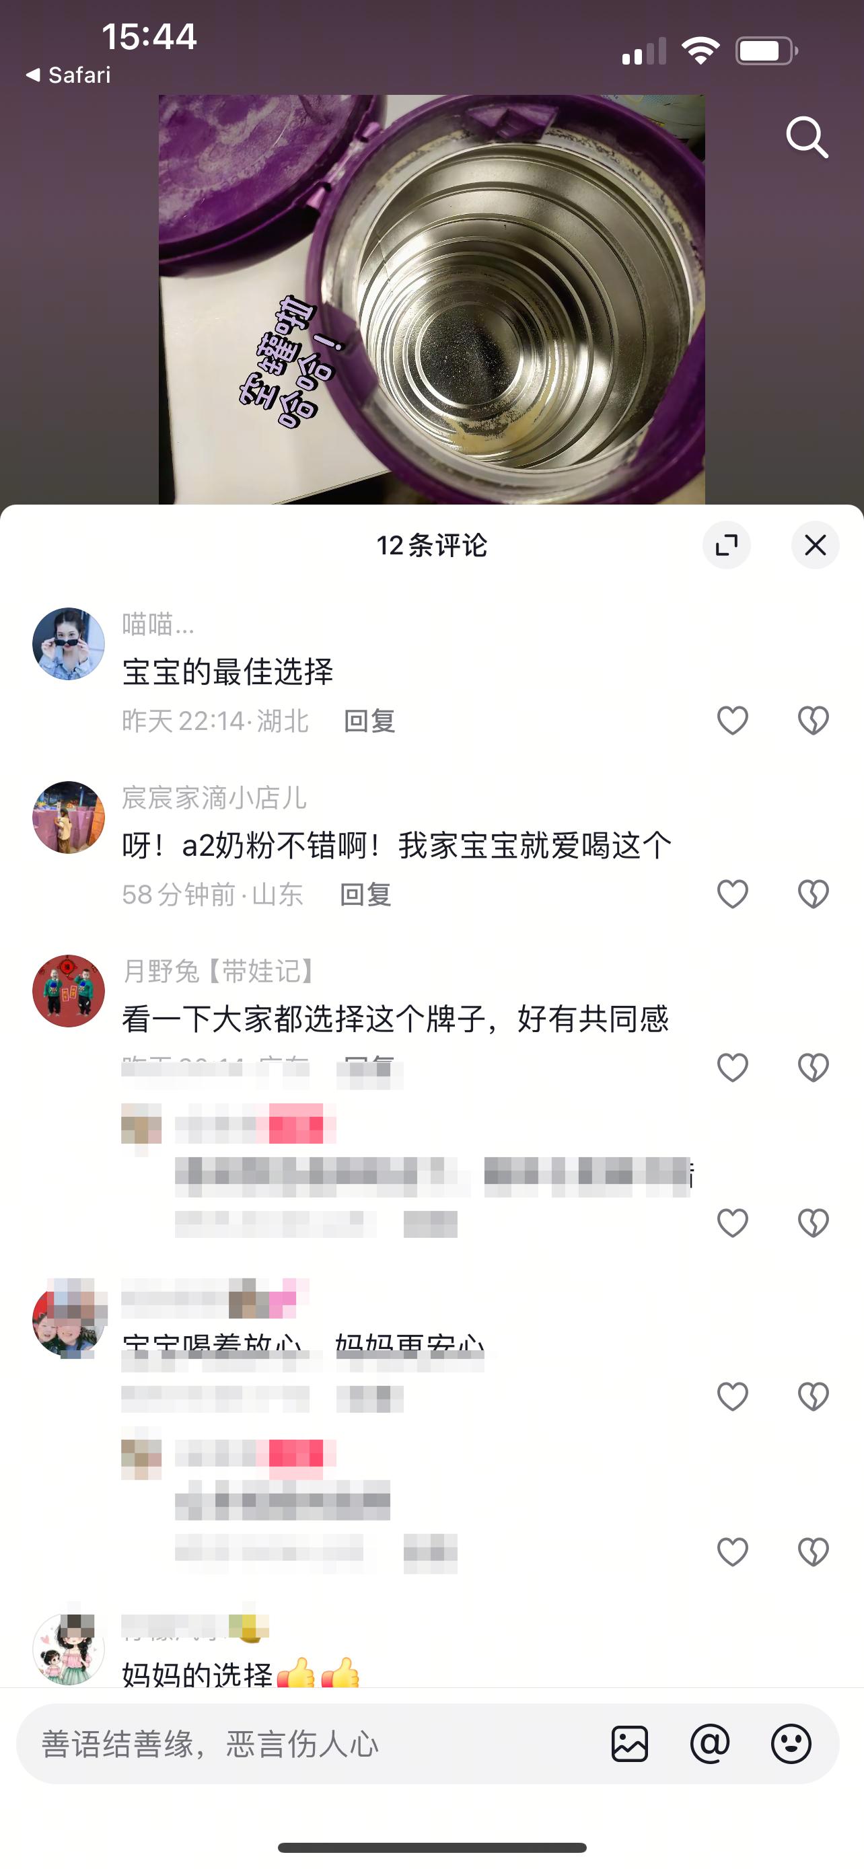This screenshot has height=1869, width=864.
Task: Open the emoji picker icon
Action: [791, 1743]
